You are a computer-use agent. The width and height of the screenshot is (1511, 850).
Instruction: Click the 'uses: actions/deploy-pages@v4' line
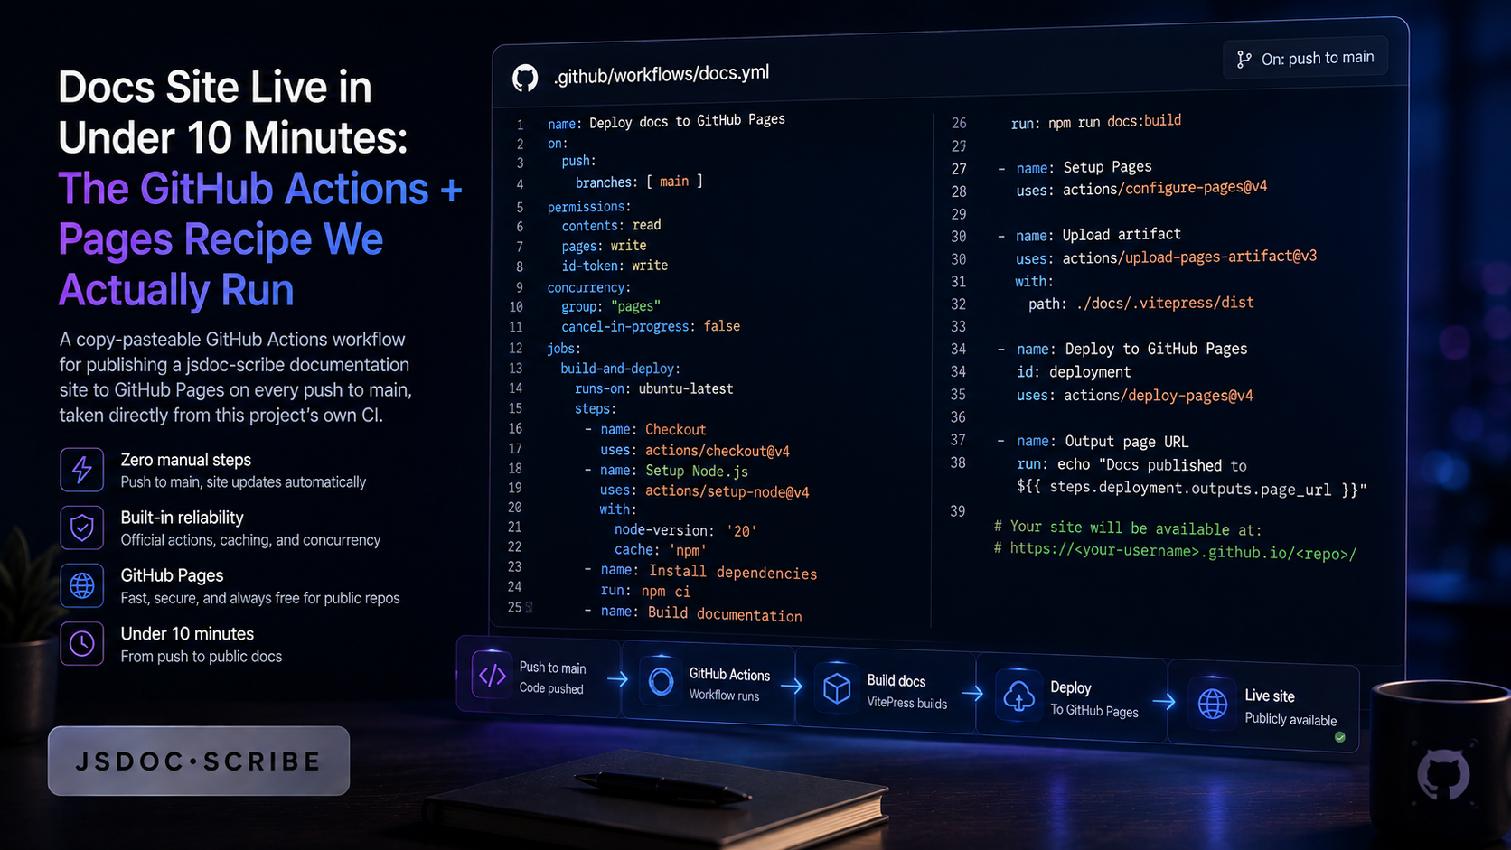[1135, 395]
